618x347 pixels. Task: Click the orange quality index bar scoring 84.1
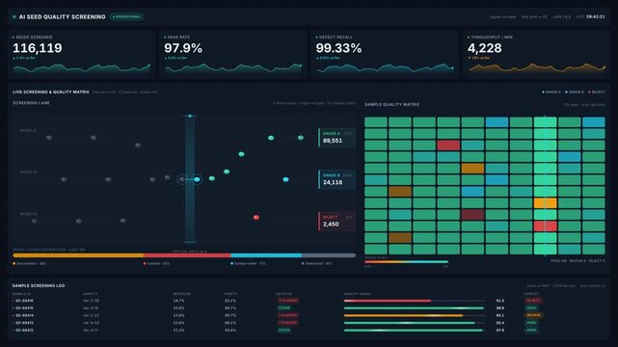click(x=403, y=315)
